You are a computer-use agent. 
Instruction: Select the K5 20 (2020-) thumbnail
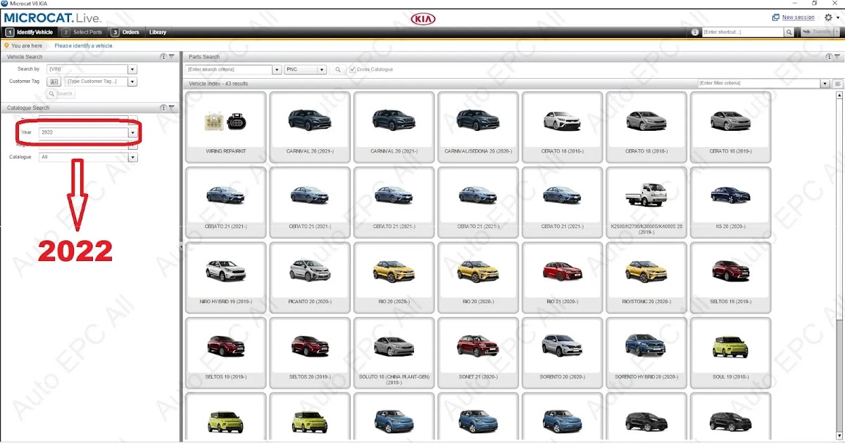(730, 203)
